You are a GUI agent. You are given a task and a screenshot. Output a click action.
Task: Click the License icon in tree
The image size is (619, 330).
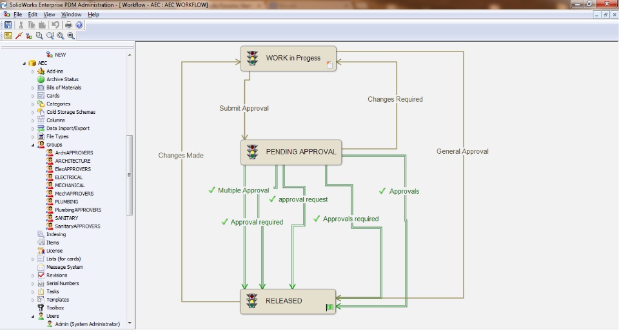pos(41,250)
